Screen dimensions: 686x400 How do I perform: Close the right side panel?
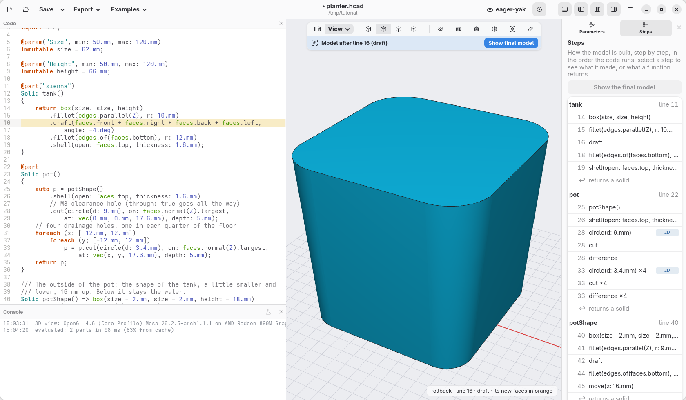pos(679,27)
